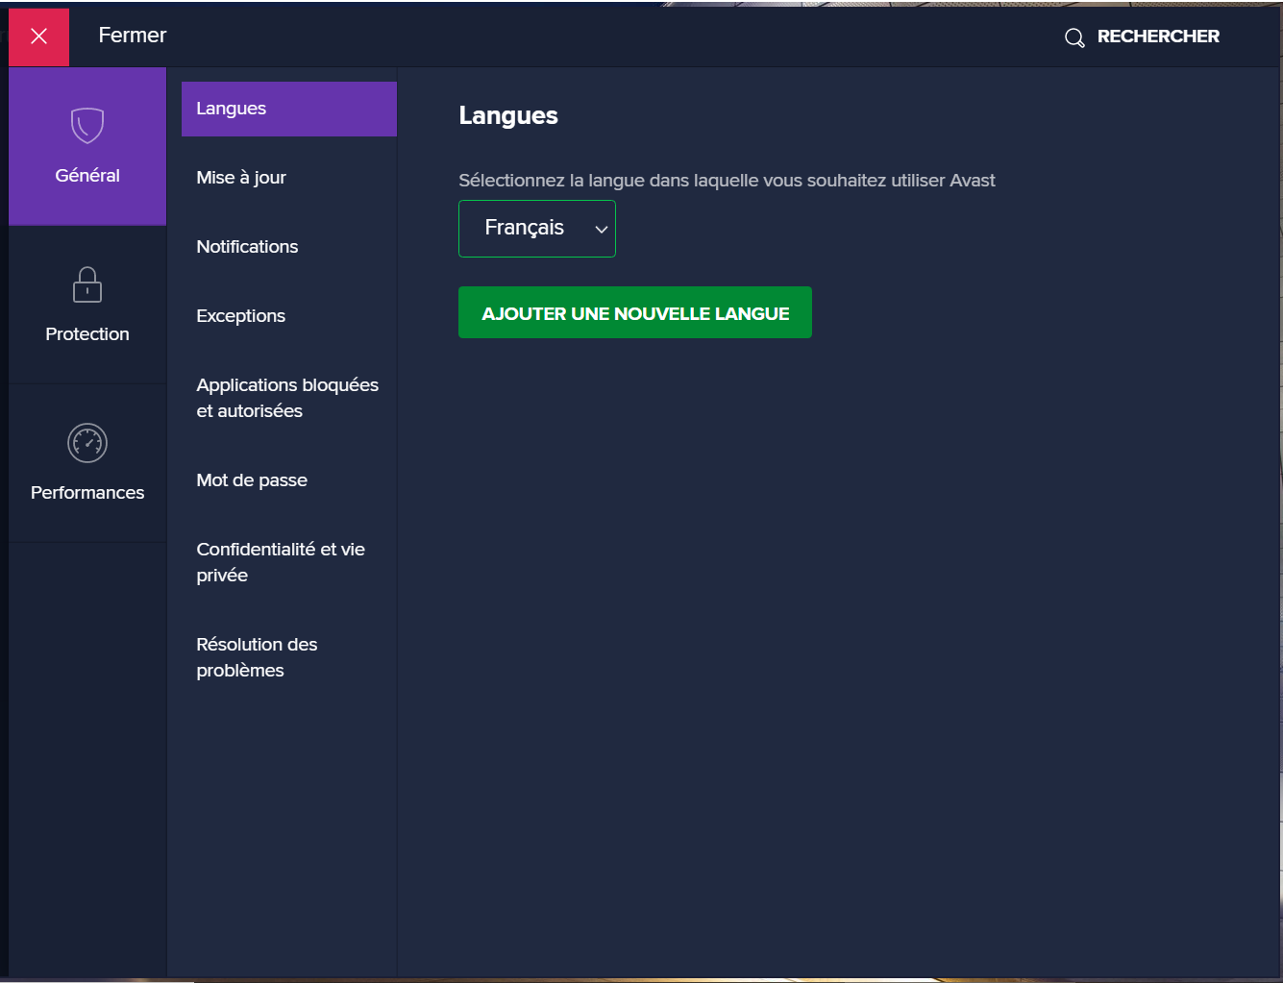Viewport: 1283px width, 983px height.
Task: Open Résolution des problèmes page
Action: point(257,657)
